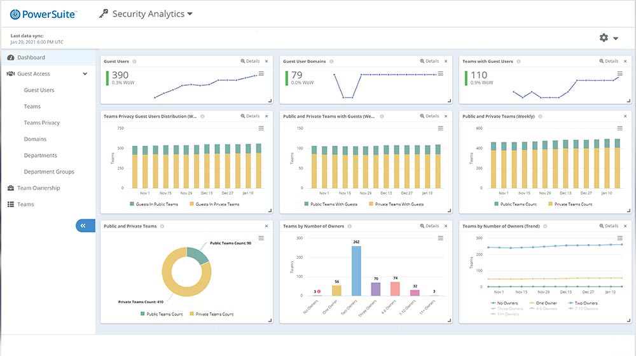Open the Security Analytics dropdown
Viewport: 636px width, 356px height.
[190, 14]
